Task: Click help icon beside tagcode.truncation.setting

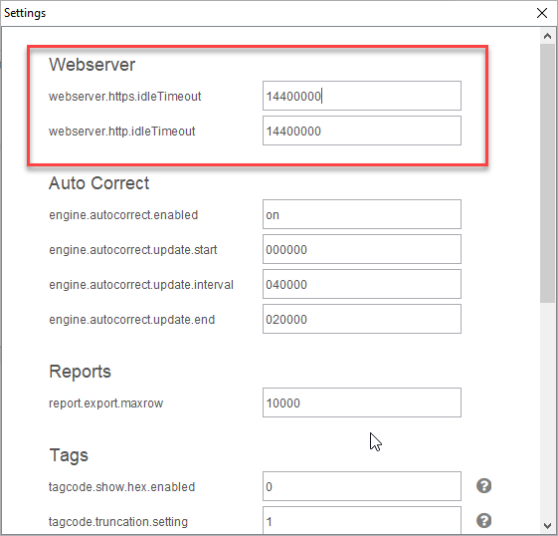Action: coord(483,521)
